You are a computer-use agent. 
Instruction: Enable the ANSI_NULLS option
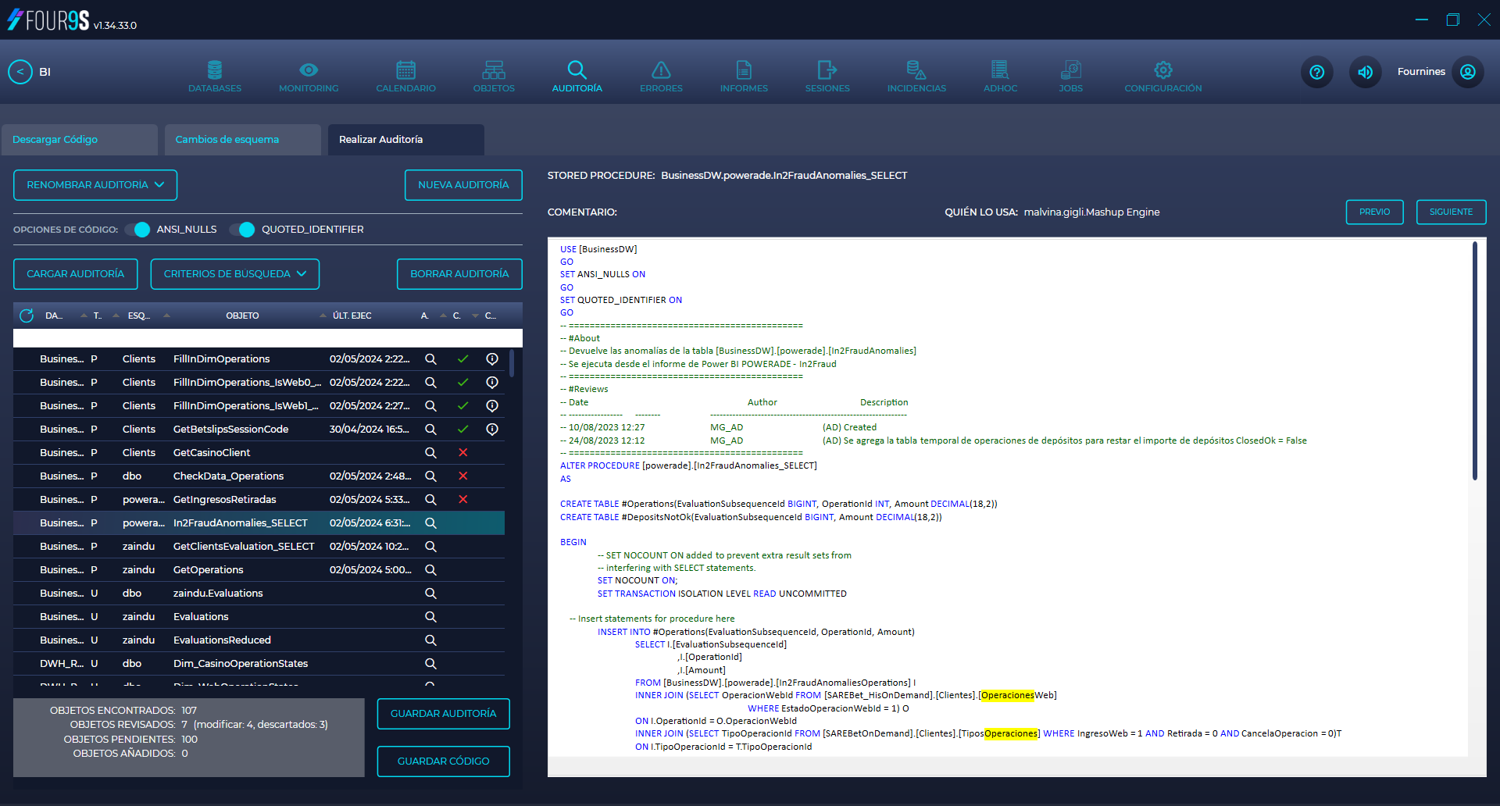click(140, 229)
